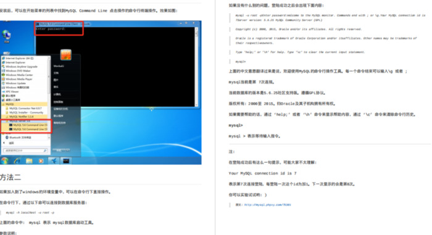The image size is (432, 235).
Task: Open the mysql.phpxy.com source link
Action: pyautogui.click(x=267, y=205)
